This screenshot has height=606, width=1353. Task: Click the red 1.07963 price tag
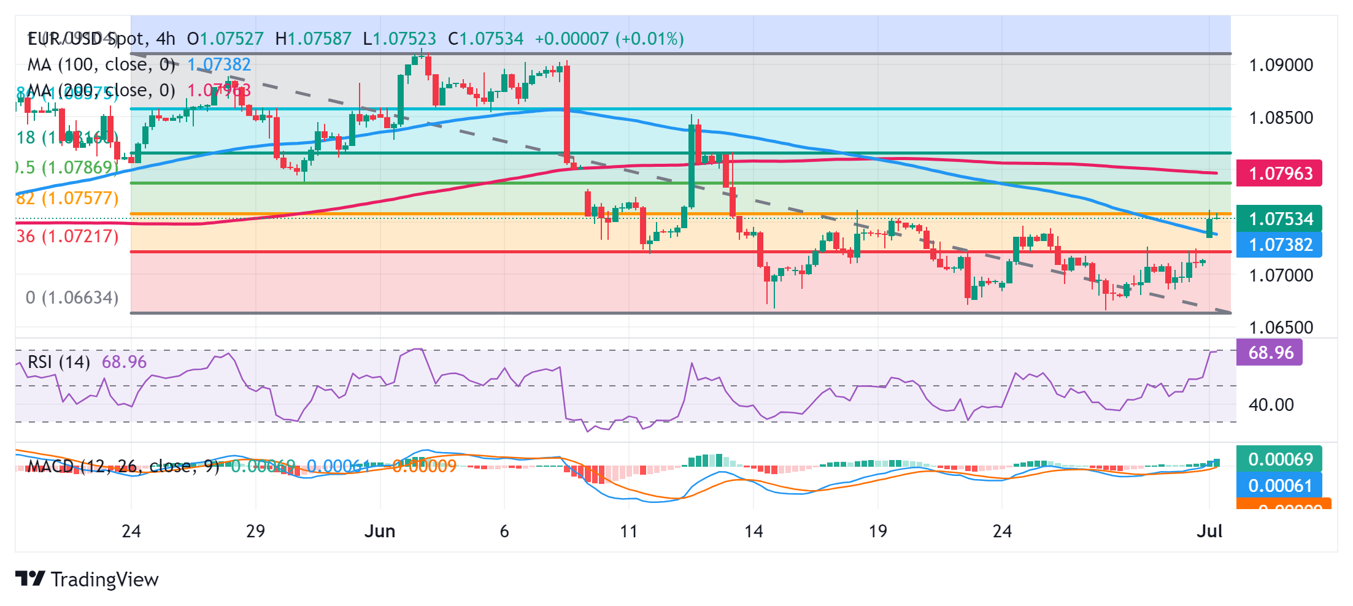pos(1281,174)
